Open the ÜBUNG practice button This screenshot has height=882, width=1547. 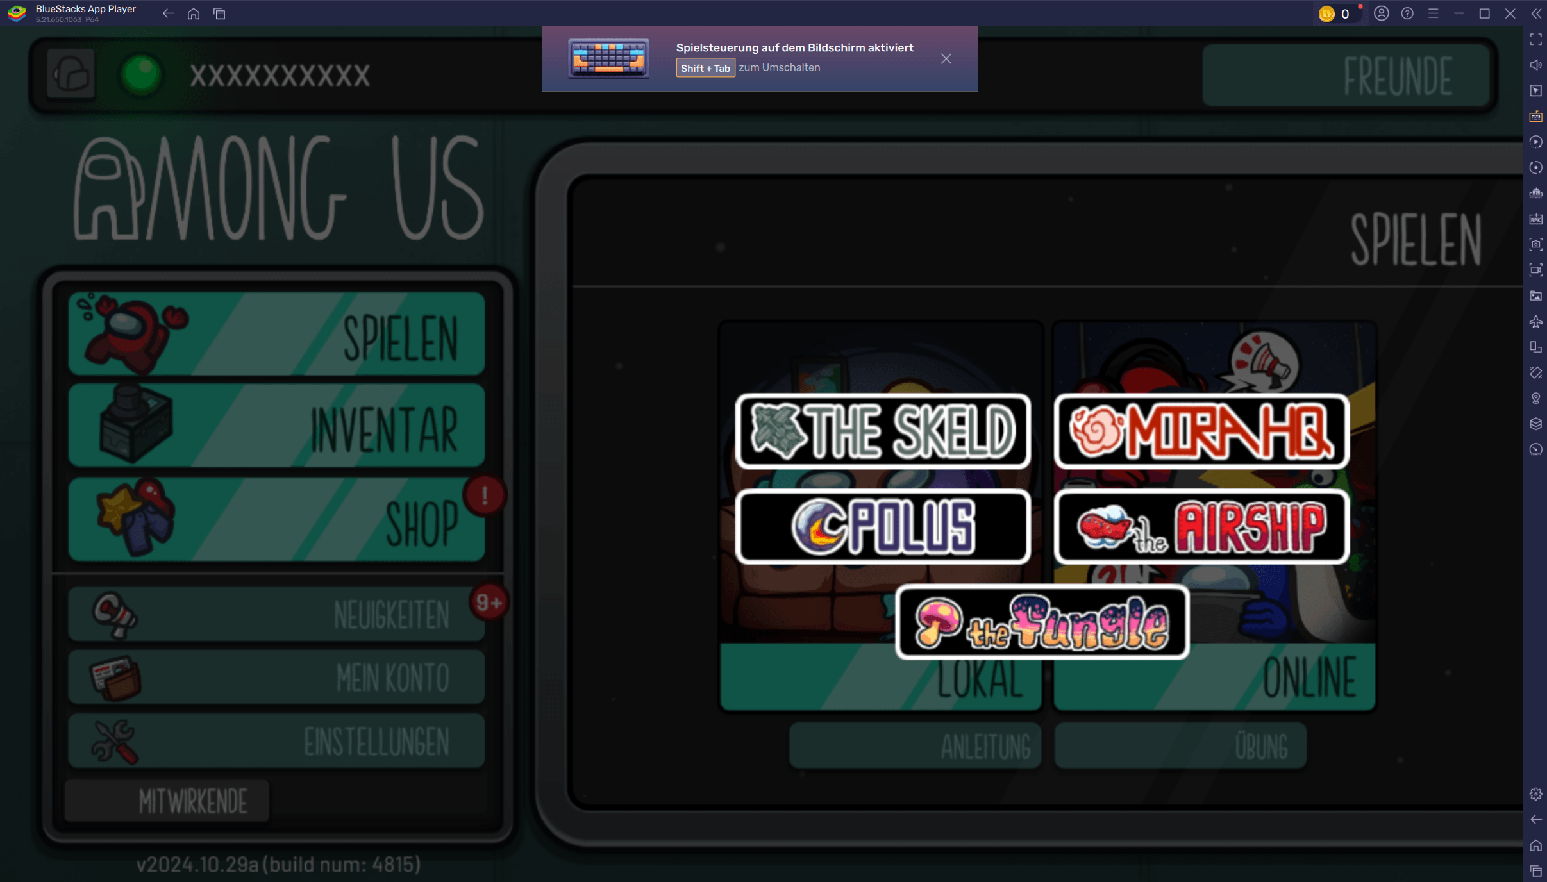(x=1180, y=746)
